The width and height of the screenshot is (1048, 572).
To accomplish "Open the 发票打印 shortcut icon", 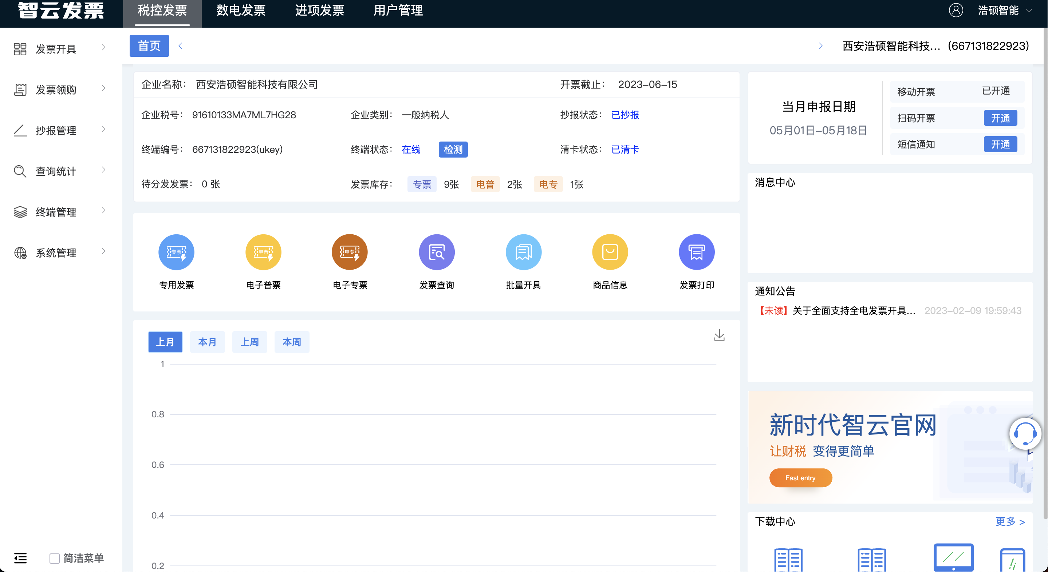I will pos(697,252).
